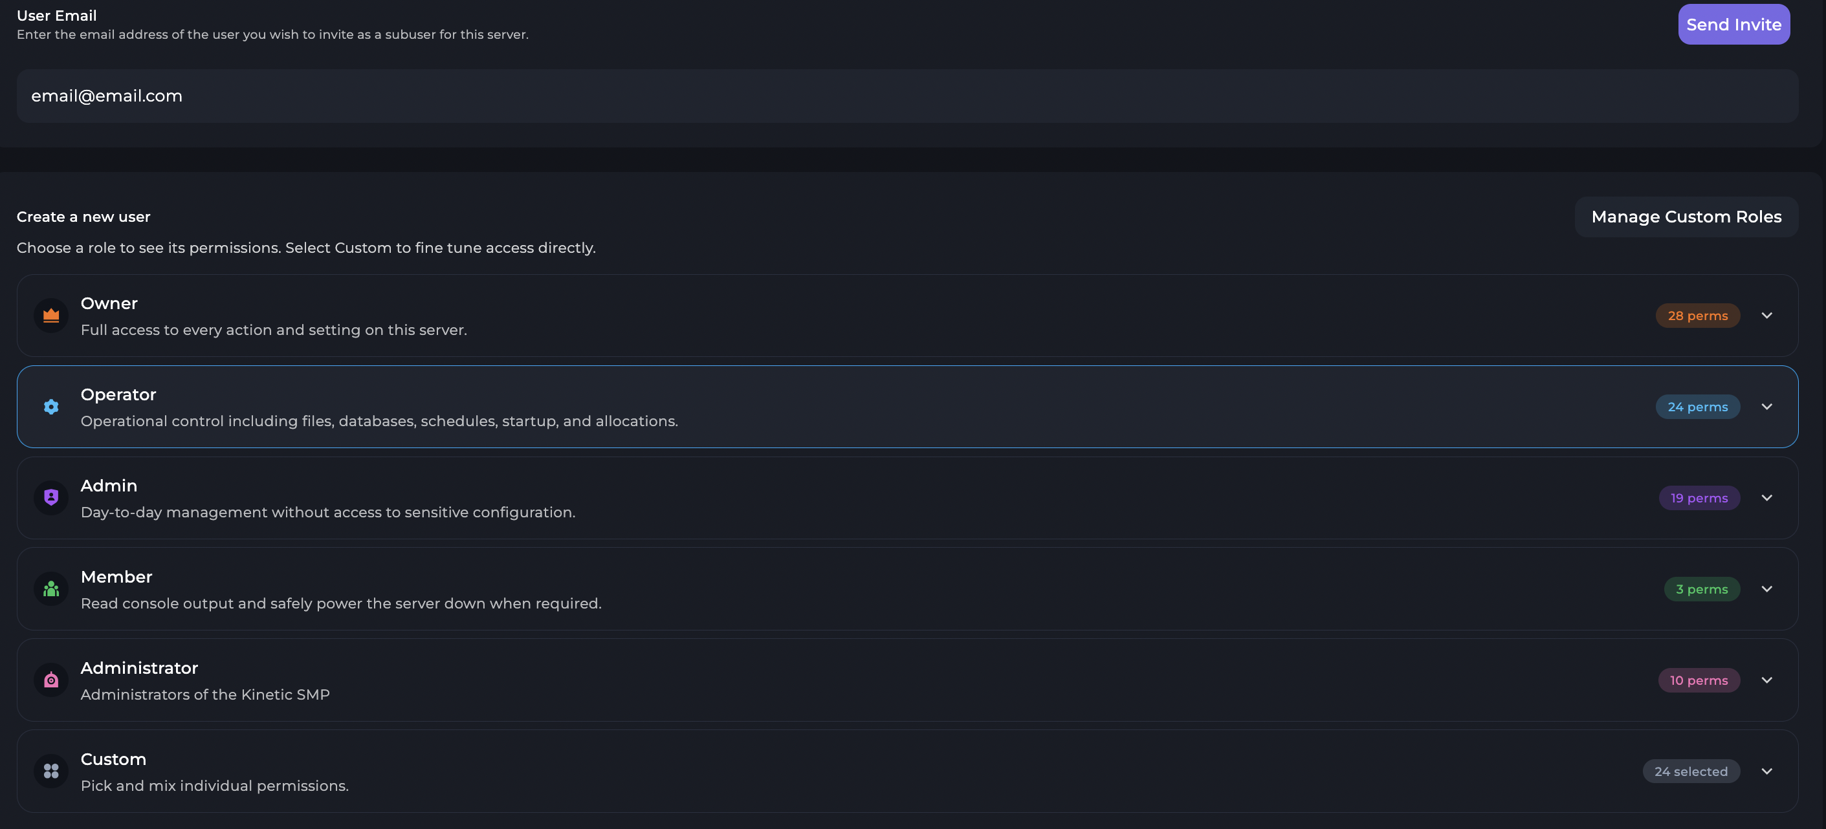This screenshot has height=829, width=1826.
Task: Click the 19 perms purple badge
Action: [1699, 497]
